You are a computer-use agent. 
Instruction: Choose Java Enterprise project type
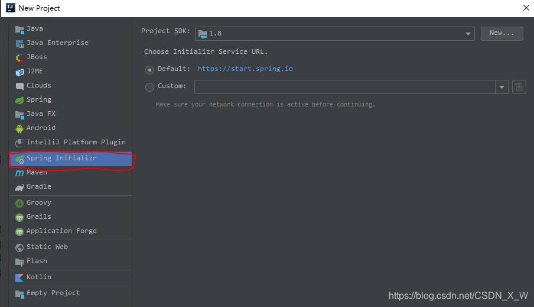pyautogui.click(x=70, y=43)
